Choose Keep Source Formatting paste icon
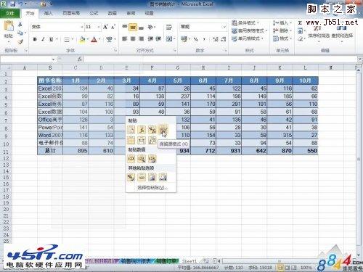This screenshot has height=272, width=363. tap(163, 130)
